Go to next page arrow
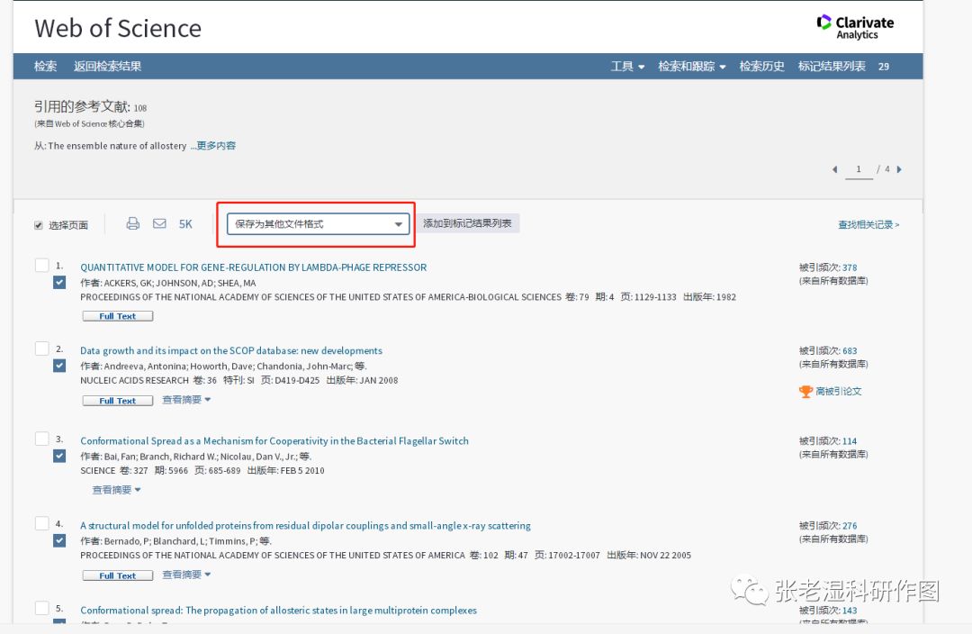 (x=899, y=169)
